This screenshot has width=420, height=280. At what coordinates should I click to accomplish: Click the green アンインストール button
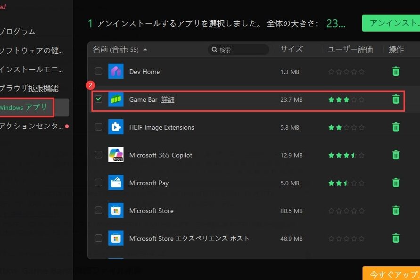(391, 23)
